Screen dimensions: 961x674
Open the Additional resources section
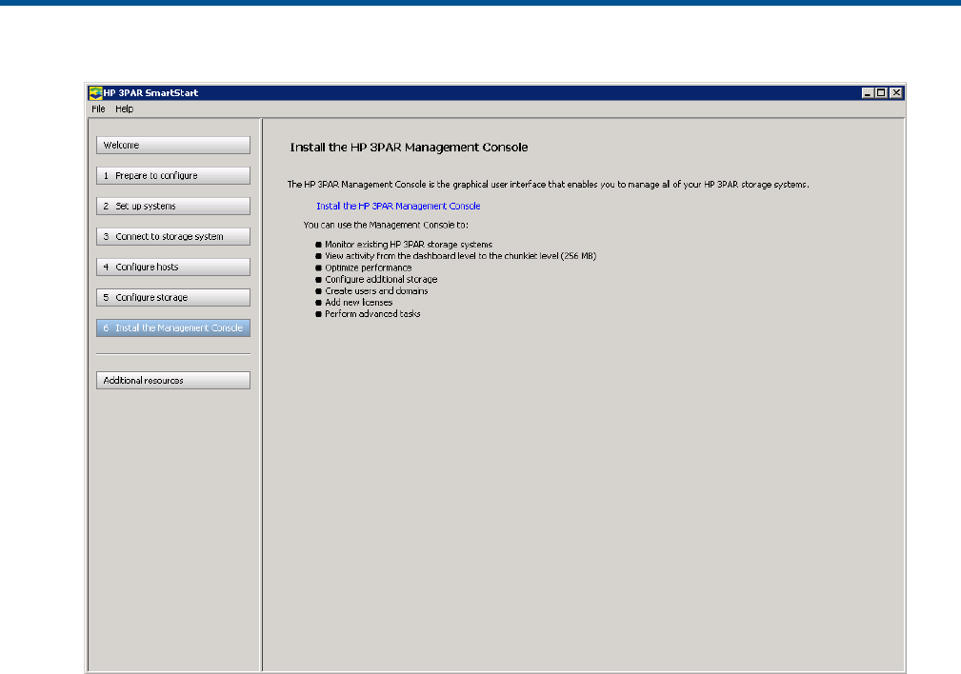click(172, 381)
